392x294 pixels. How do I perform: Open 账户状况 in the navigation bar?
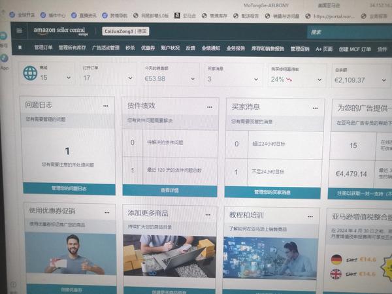tap(170, 48)
